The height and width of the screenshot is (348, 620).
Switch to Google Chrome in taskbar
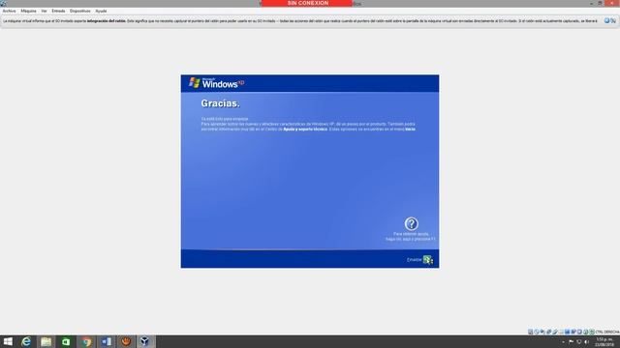pyautogui.click(x=86, y=341)
